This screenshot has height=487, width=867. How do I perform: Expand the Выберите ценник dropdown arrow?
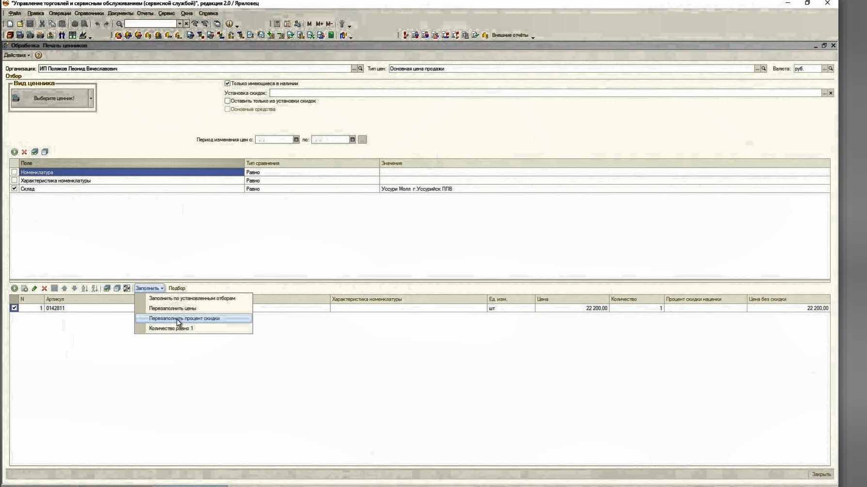pyautogui.click(x=91, y=98)
